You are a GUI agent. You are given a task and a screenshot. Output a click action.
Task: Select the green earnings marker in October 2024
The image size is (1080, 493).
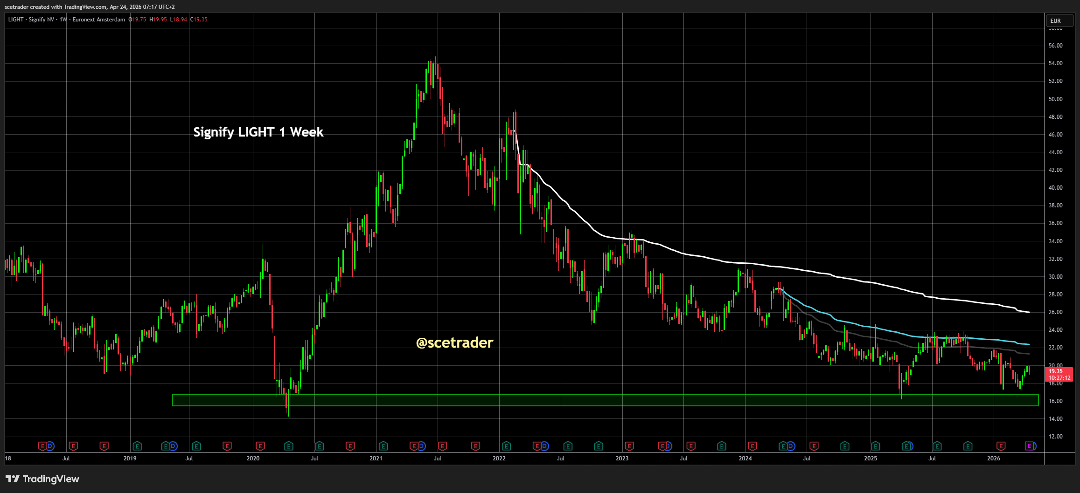(x=845, y=446)
